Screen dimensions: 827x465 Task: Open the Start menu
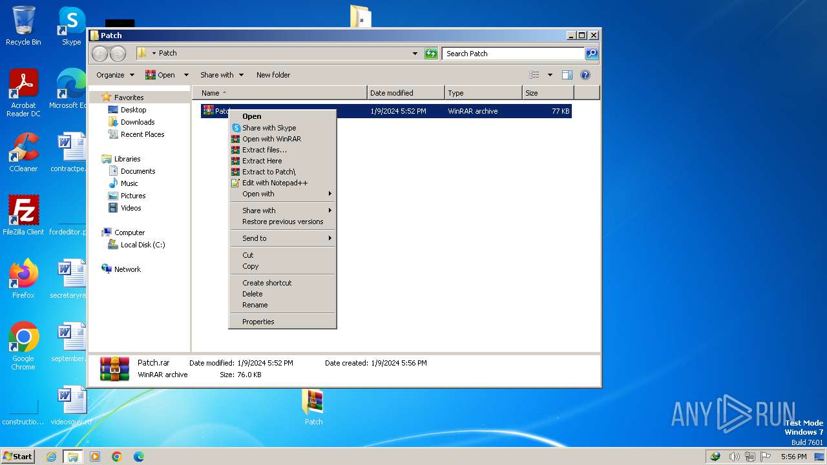click(18, 457)
